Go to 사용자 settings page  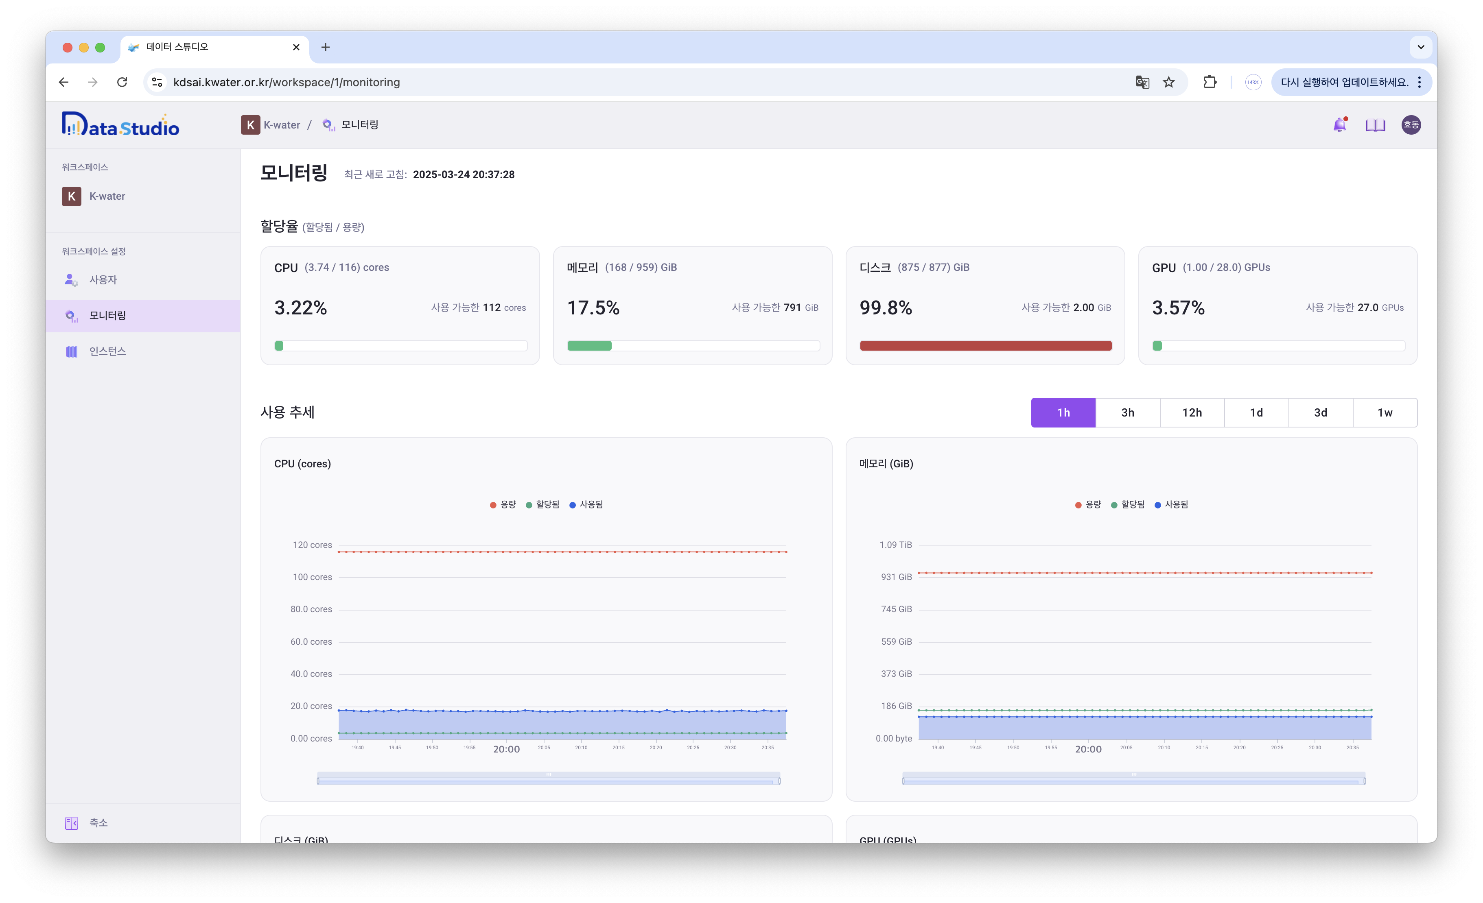(103, 280)
